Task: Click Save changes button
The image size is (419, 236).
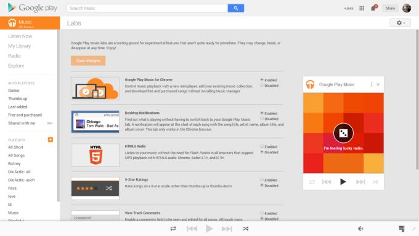Action: tap(88, 60)
